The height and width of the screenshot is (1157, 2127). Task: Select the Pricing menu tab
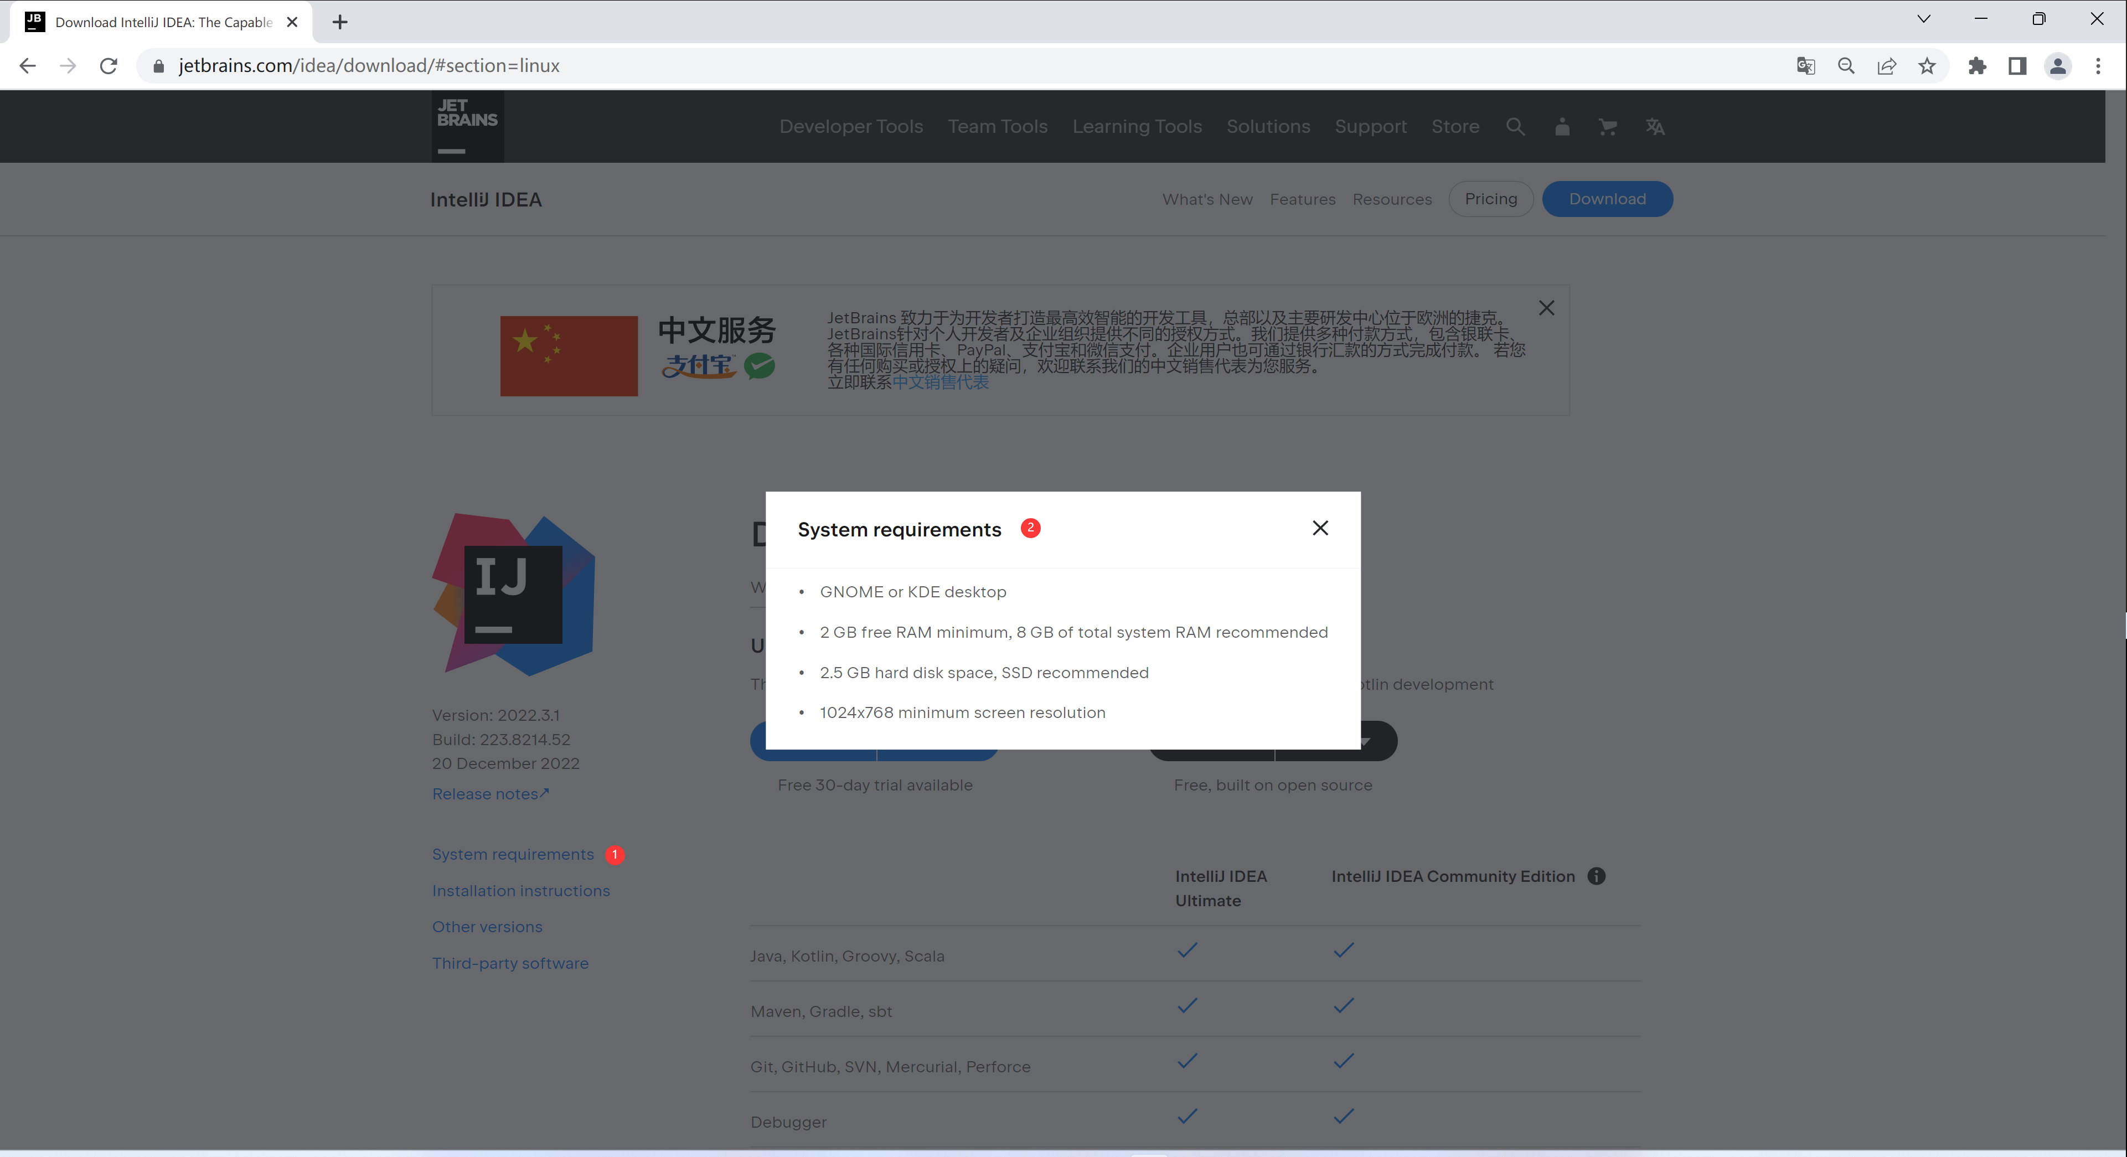coord(1490,198)
